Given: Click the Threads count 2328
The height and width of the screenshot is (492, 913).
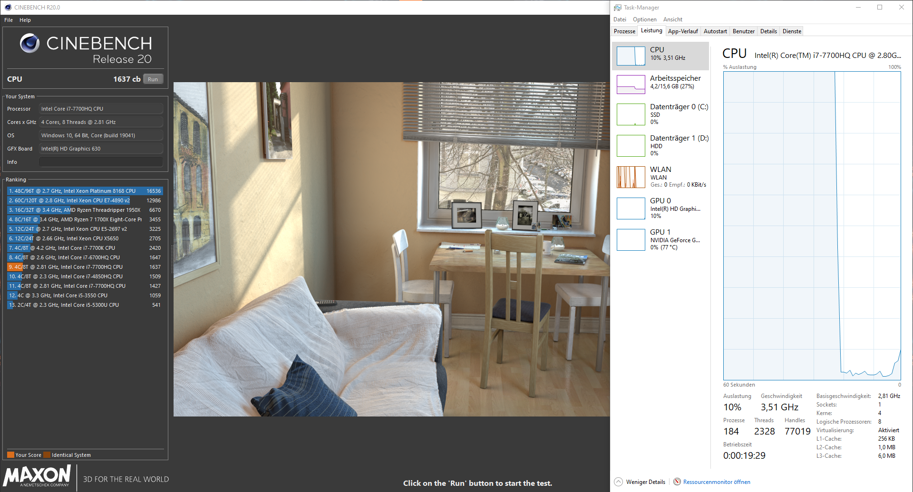Looking at the screenshot, I should click(x=765, y=431).
